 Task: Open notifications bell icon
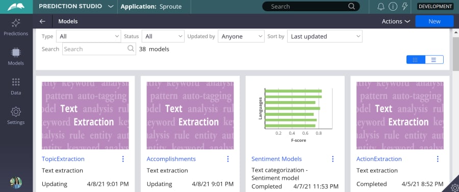point(381,7)
